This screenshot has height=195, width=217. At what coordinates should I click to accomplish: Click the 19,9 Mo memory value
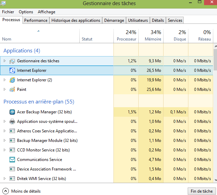pyautogui.click(x=154, y=80)
